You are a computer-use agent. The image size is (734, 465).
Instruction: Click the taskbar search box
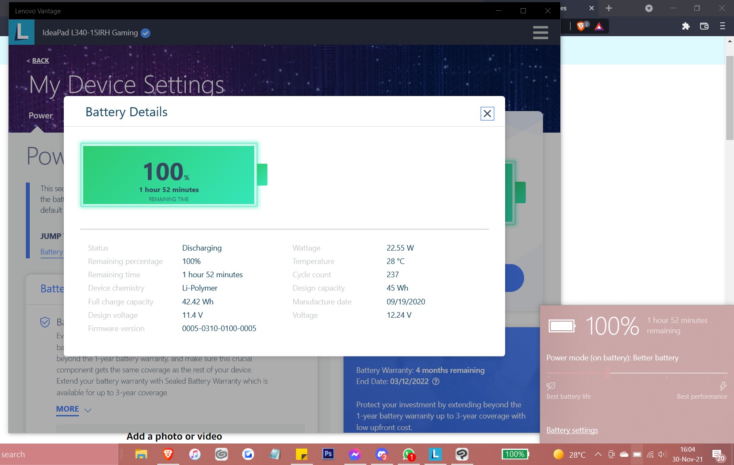pos(59,454)
